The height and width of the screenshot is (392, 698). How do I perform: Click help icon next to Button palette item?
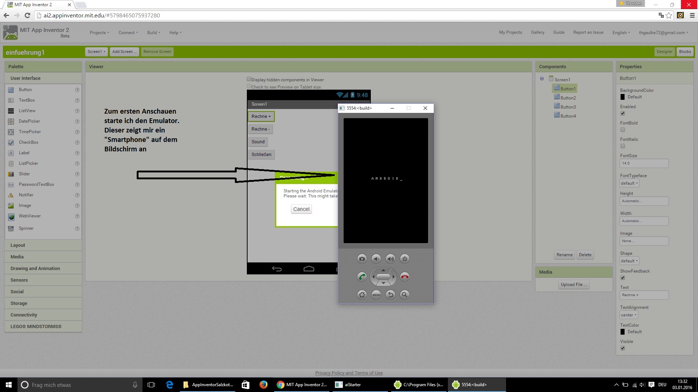pyautogui.click(x=77, y=90)
